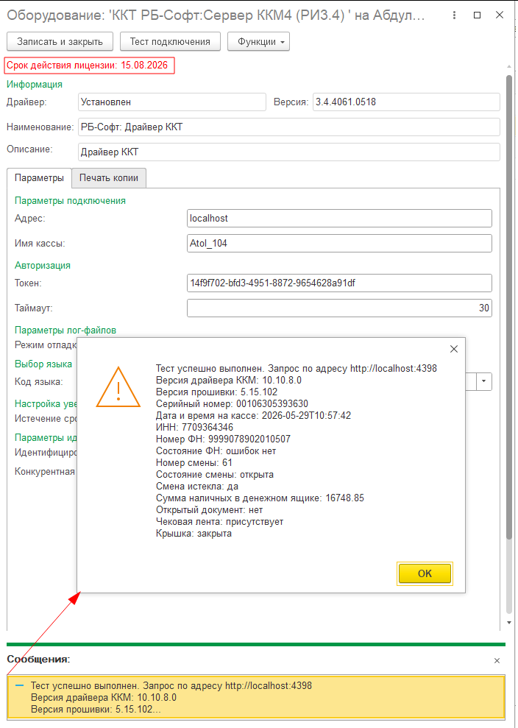Click the 'Токен' input field

point(339,283)
